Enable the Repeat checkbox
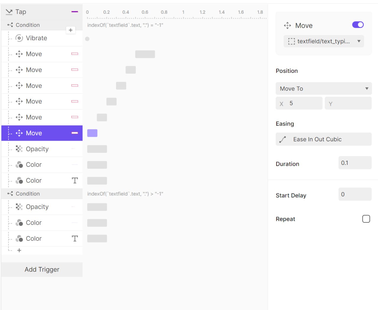The height and width of the screenshot is (310, 378). pyautogui.click(x=366, y=219)
